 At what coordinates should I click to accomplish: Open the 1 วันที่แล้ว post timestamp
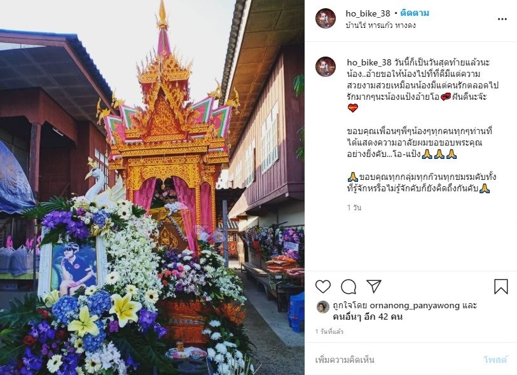tap(329, 332)
